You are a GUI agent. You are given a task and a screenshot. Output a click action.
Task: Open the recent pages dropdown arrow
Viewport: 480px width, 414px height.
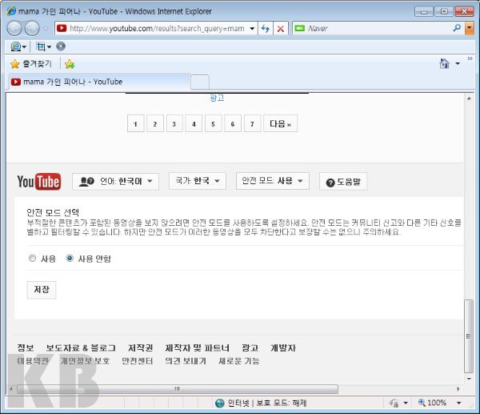(x=46, y=29)
